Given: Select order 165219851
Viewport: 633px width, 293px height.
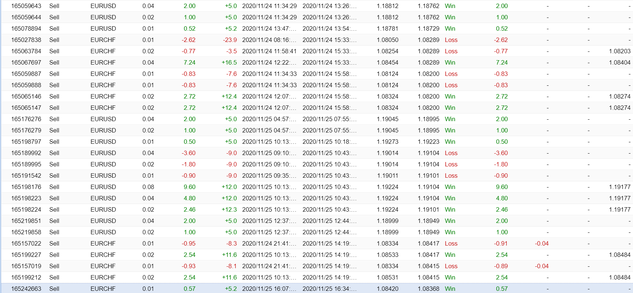Looking at the screenshot, I should click(26, 221).
